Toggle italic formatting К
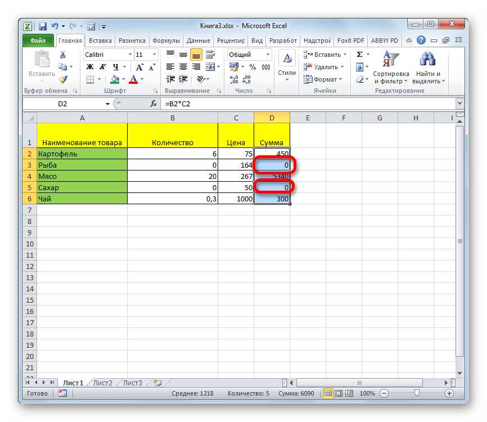The width and height of the screenshot is (487, 422). coord(99,67)
